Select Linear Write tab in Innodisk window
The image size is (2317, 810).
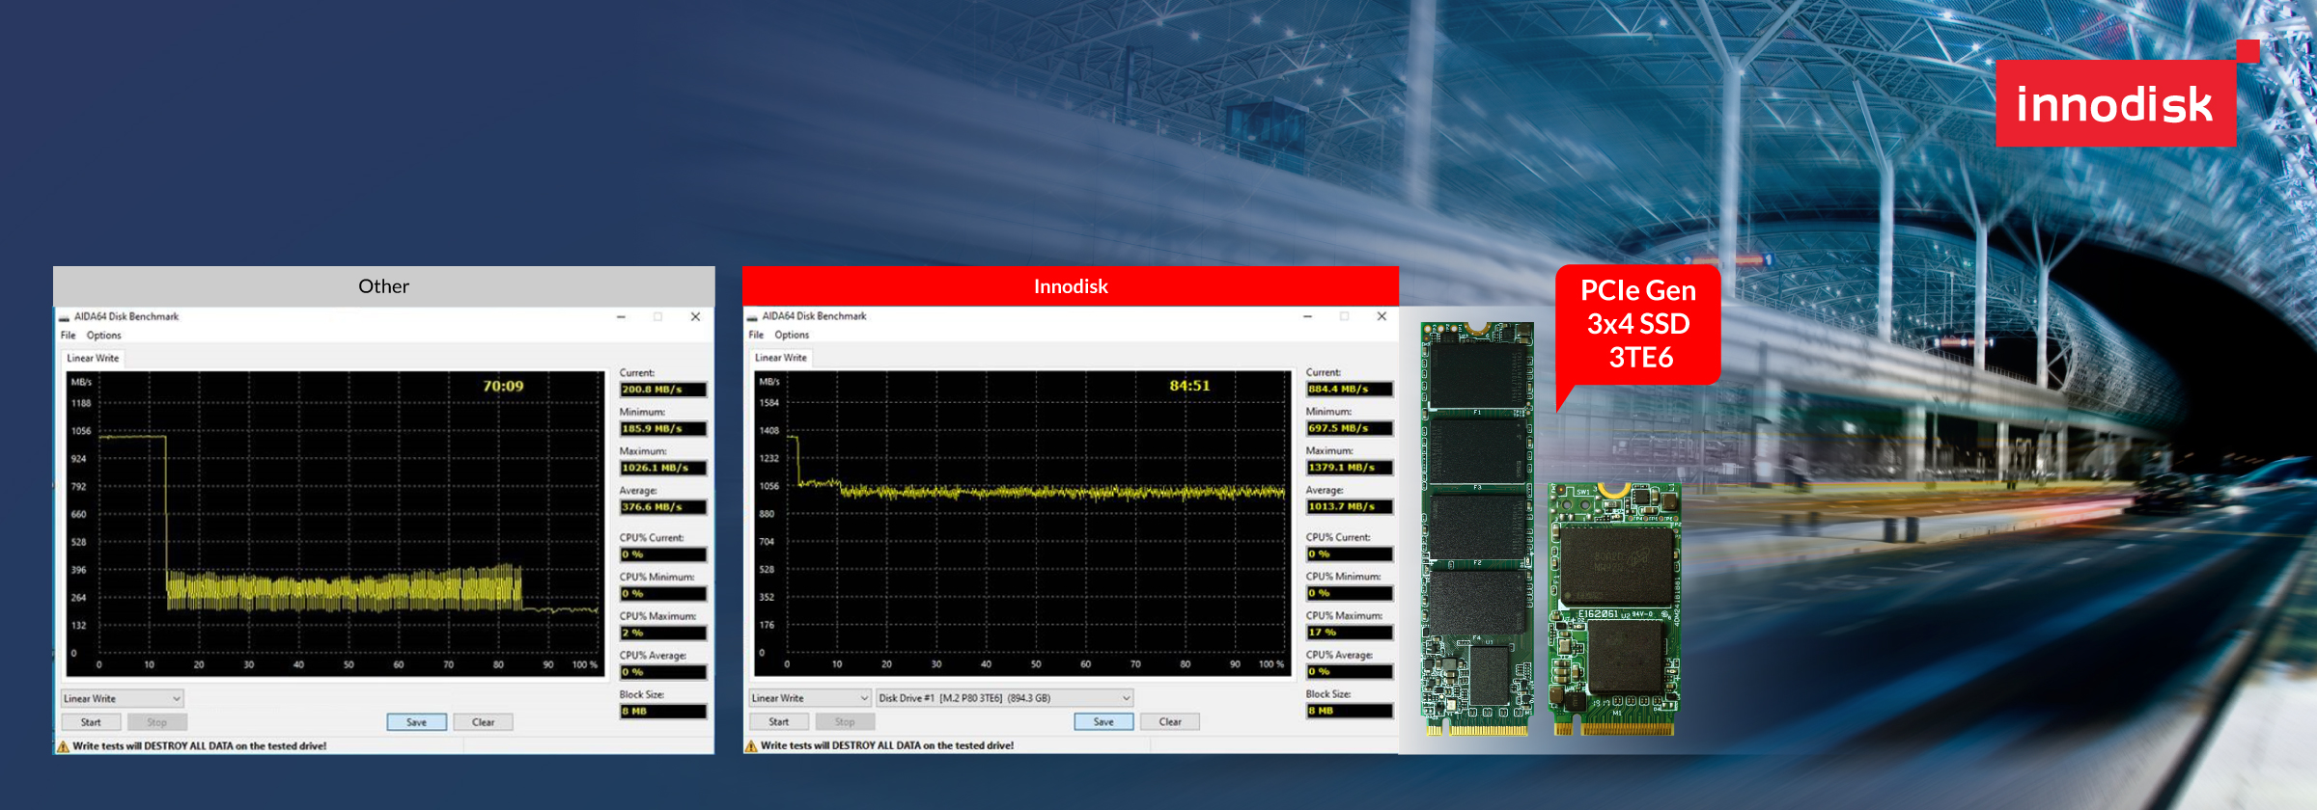point(781,358)
